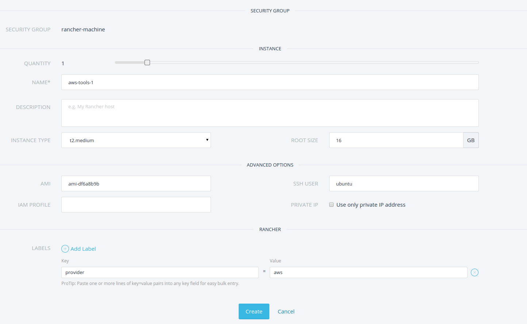Select the Root Size input field
527x324 pixels.
click(396, 140)
